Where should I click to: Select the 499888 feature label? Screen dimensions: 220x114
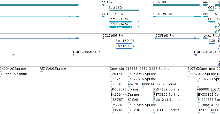click(x=203, y=89)
